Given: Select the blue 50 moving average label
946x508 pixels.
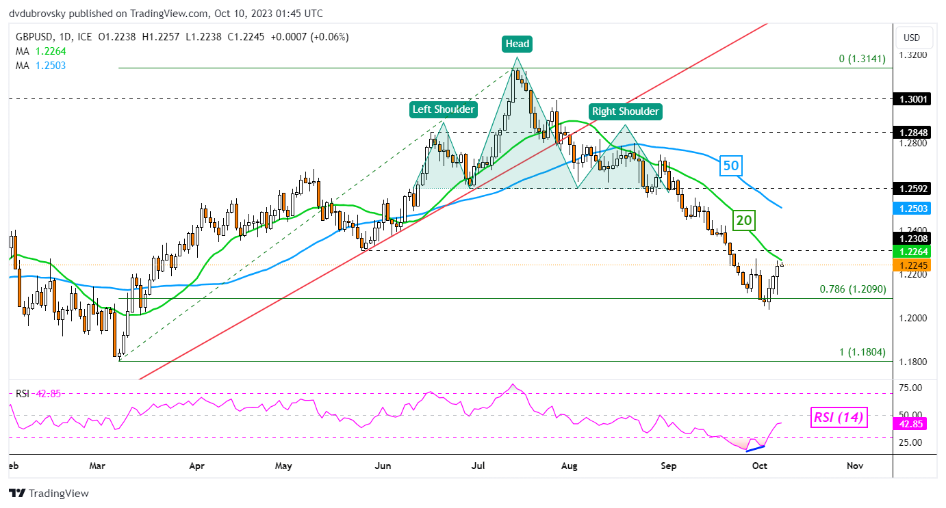Looking at the screenshot, I should pyautogui.click(x=730, y=165).
